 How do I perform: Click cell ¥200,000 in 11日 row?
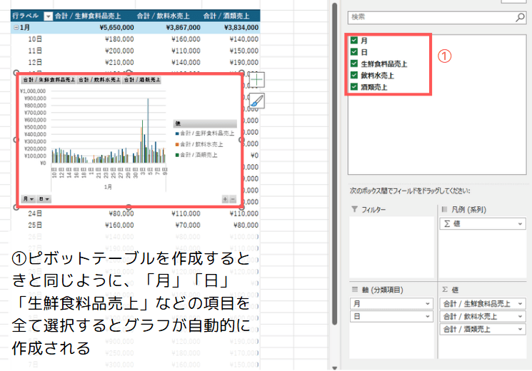click(119, 51)
